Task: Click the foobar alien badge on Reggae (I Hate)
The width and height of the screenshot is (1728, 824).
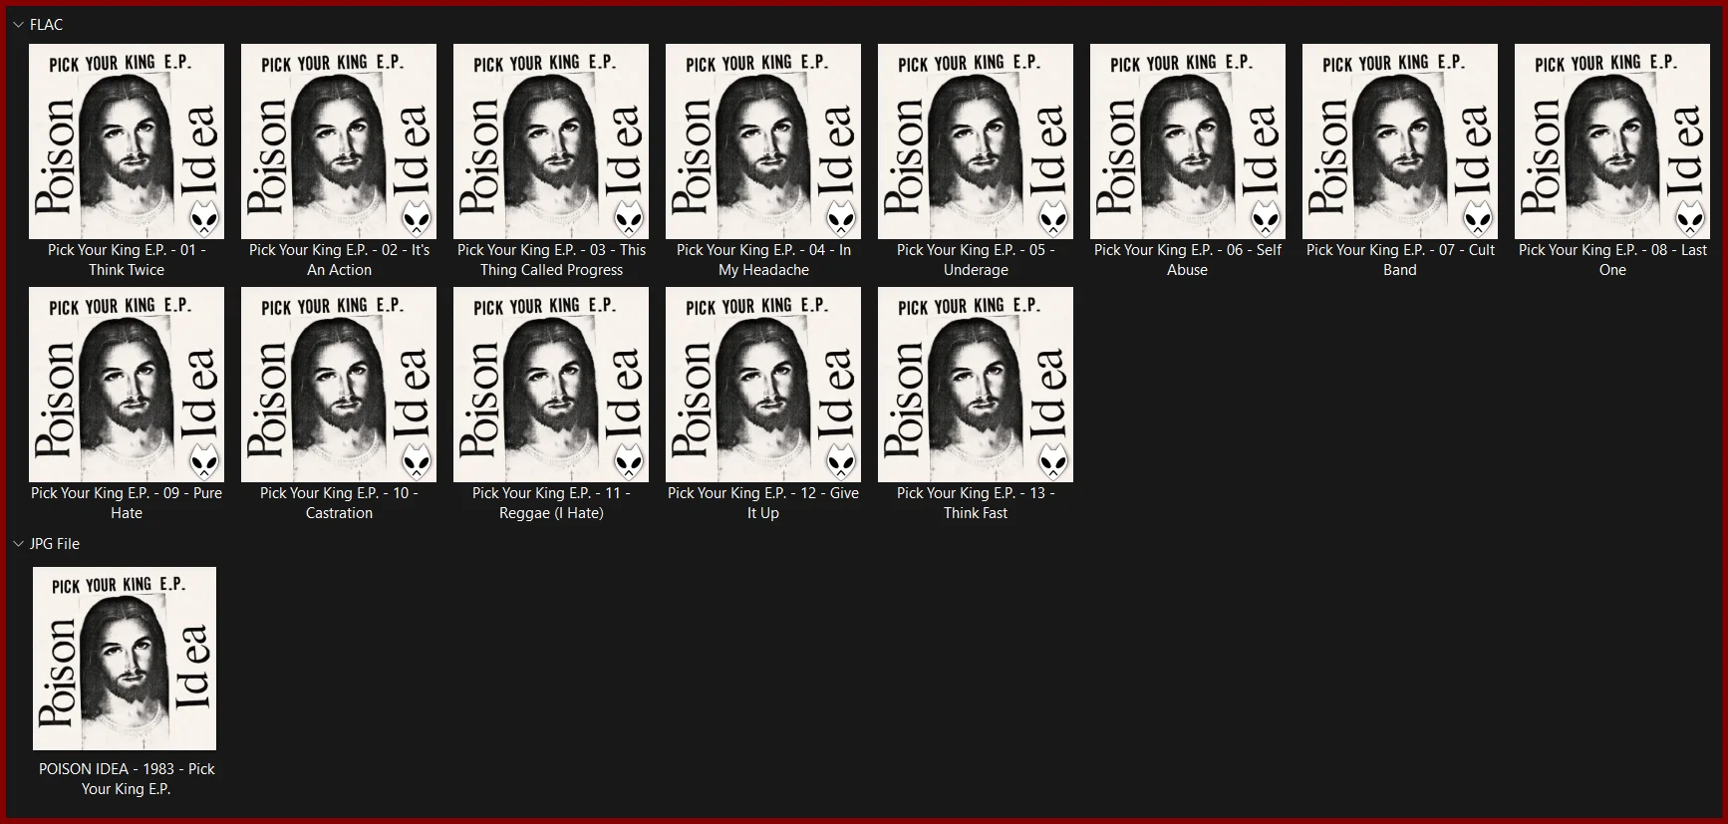Action: pos(629,460)
